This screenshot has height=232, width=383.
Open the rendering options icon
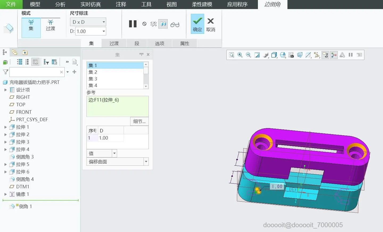(x=266, y=55)
